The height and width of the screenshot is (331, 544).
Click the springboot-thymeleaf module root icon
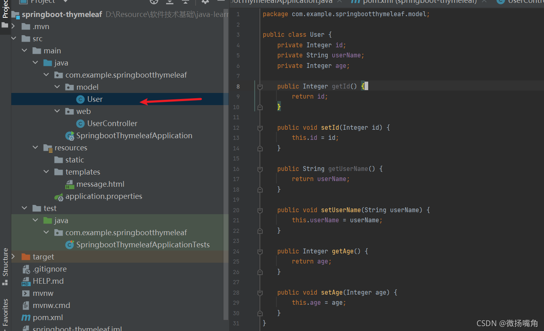tap(15, 15)
